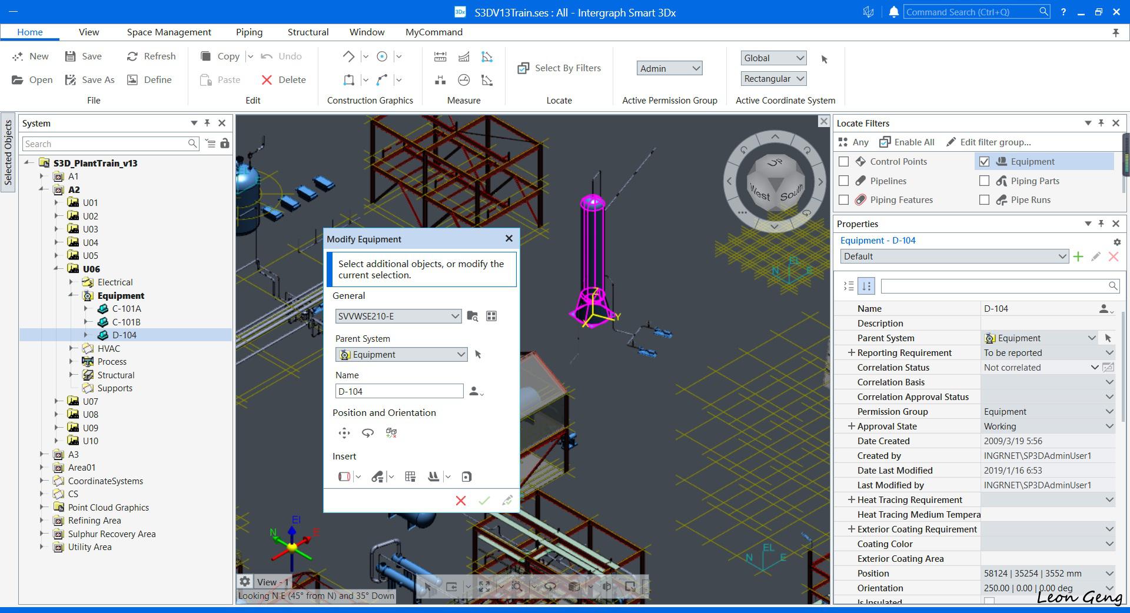The width and height of the screenshot is (1130, 613).
Task: Check the Pipelines filter checkbox
Action: (844, 181)
